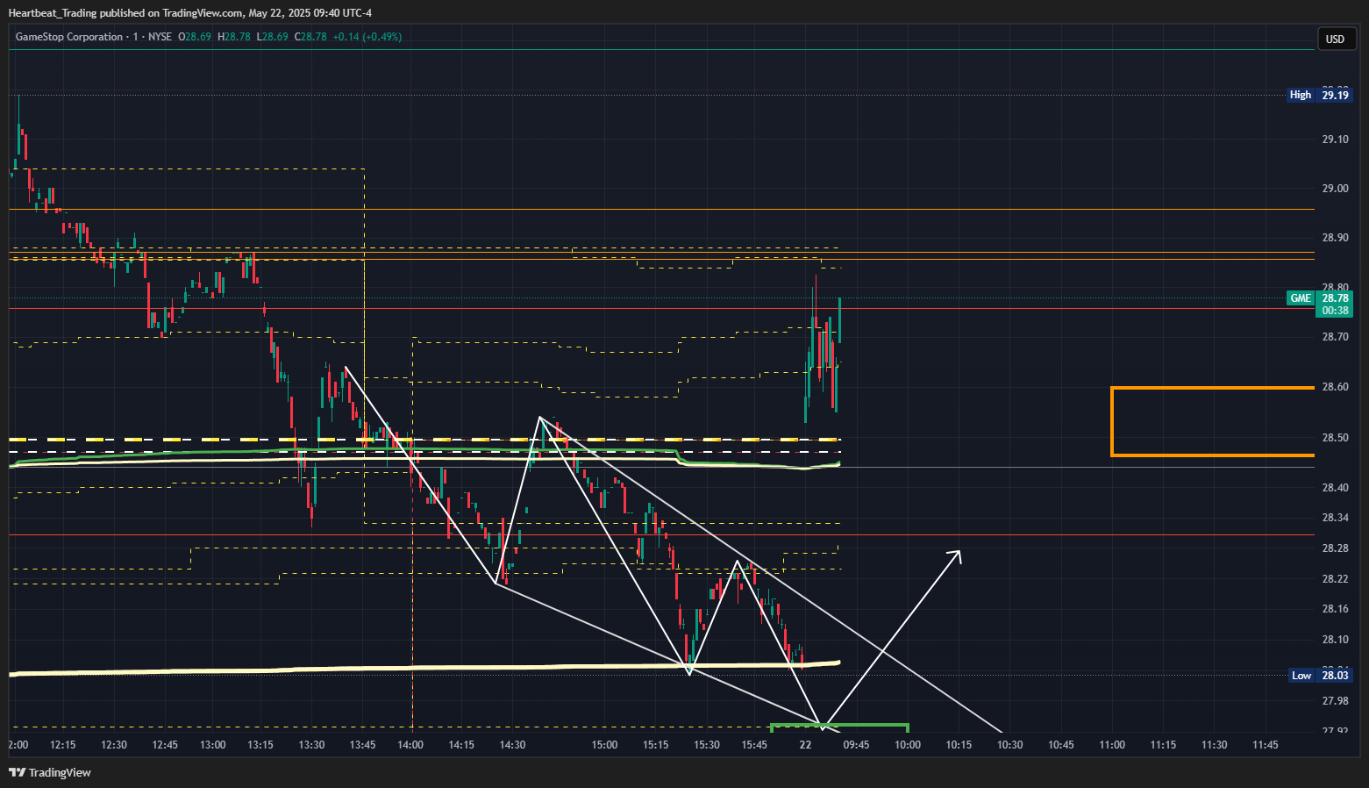
Task: Click the 12:45 time axis label
Action: pos(165,745)
